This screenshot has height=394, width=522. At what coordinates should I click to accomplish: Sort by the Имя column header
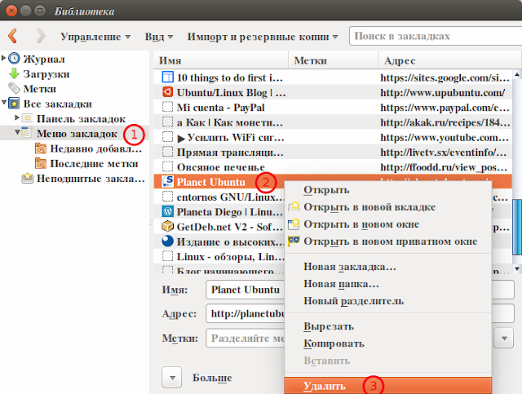click(x=221, y=60)
